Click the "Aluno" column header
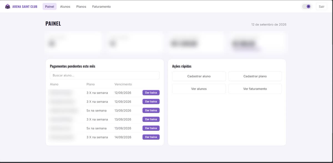 click(54, 84)
